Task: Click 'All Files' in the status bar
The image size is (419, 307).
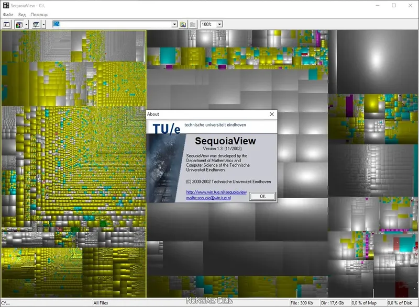Action: [101, 303]
